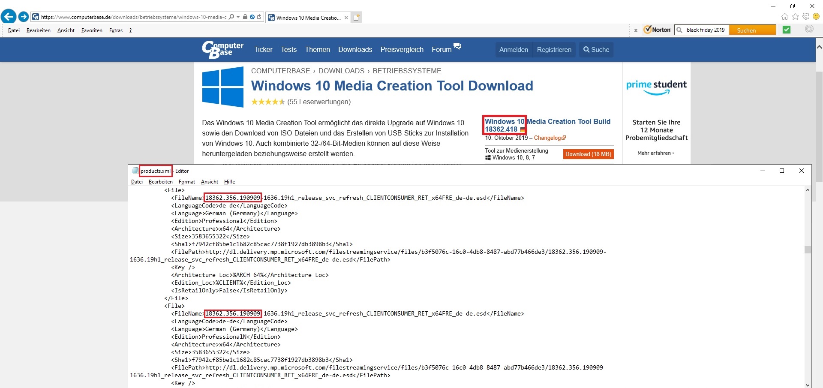Click the Norton logo in the toolbar
Viewport: 823px width, 388px height.
pos(657,30)
